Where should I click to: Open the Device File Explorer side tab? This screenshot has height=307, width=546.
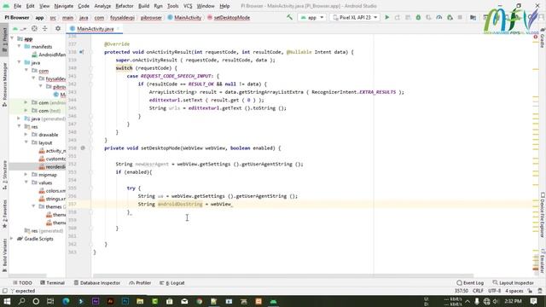click(543, 215)
